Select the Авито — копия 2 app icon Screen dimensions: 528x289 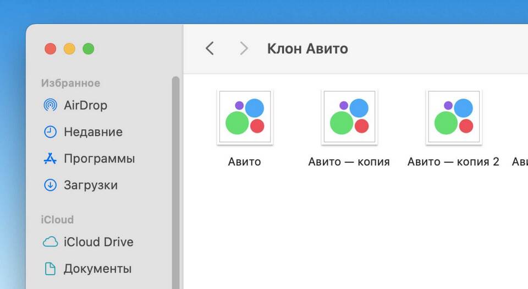coord(454,117)
